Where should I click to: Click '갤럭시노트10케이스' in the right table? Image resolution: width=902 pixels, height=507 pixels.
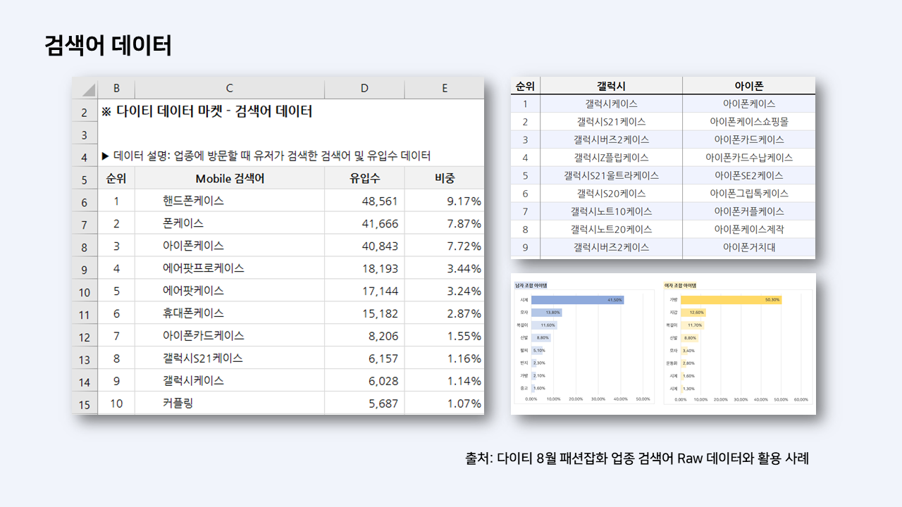(x=611, y=211)
